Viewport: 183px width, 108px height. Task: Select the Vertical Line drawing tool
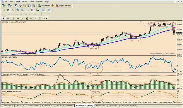[x=13, y=18]
